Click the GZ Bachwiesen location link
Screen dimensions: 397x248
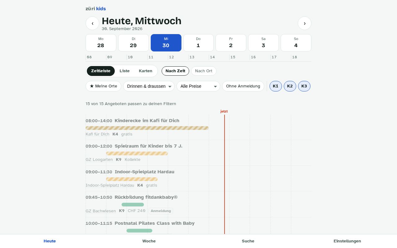coord(101,211)
